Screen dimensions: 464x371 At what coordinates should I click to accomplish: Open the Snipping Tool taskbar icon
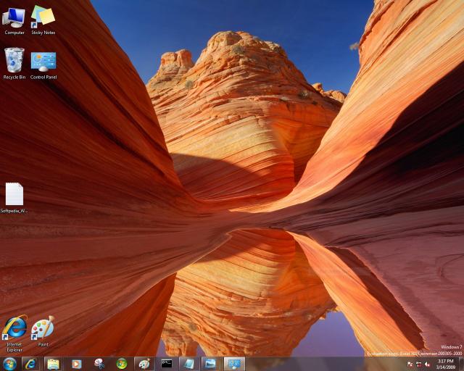click(x=99, y=364)
